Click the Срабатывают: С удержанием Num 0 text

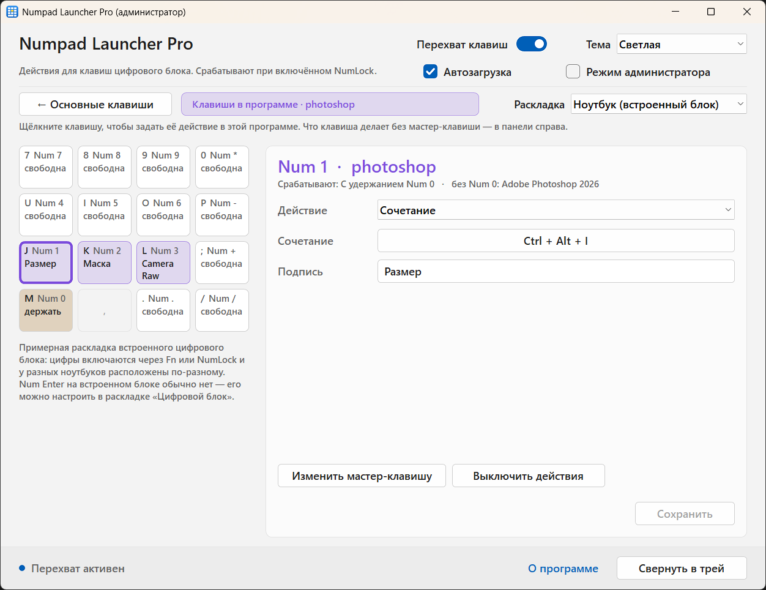coord(356,184)
